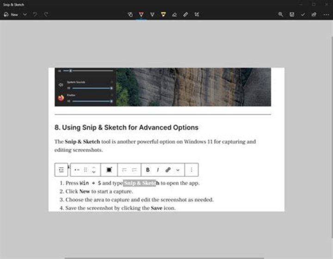Click the link icon in captured toolbar
The image size is (333, 259).
tap(168, 170)
